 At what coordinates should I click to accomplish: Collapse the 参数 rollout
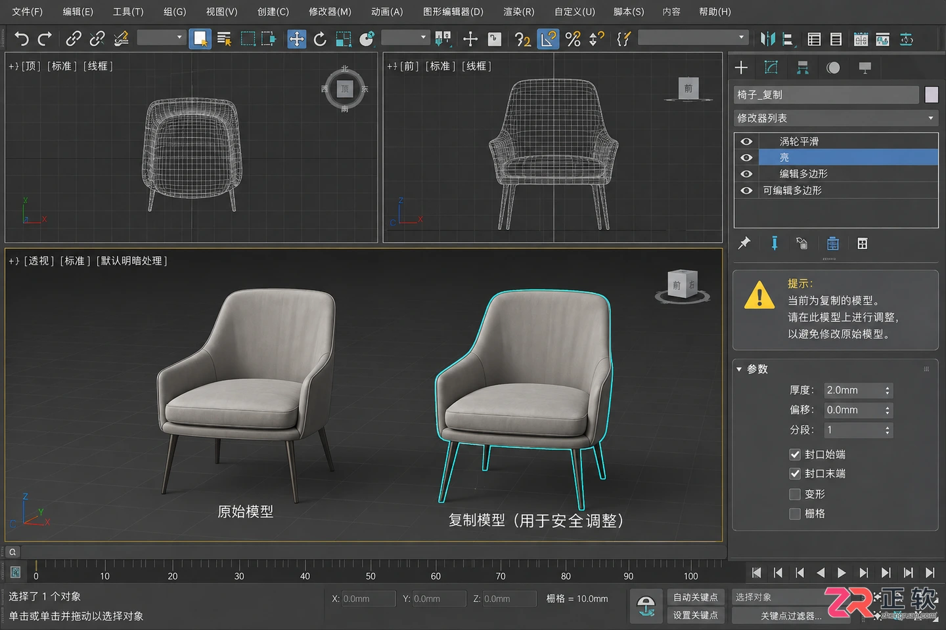pyautogui.click(x=752, y=369)
